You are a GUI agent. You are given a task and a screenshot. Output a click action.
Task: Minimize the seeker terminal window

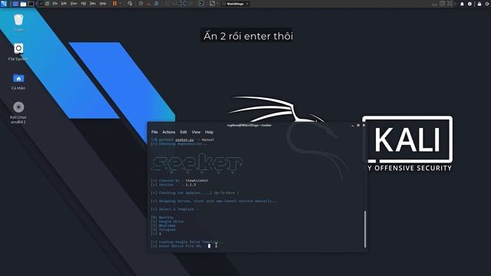(x=353, y=126)
